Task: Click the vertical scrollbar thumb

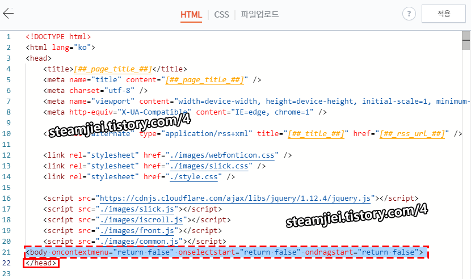Action: pyautogui.click(x=466, y=40)
